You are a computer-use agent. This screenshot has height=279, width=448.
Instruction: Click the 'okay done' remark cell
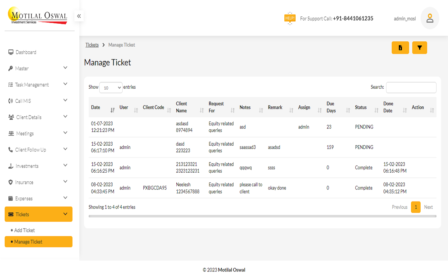click(277, 188)
